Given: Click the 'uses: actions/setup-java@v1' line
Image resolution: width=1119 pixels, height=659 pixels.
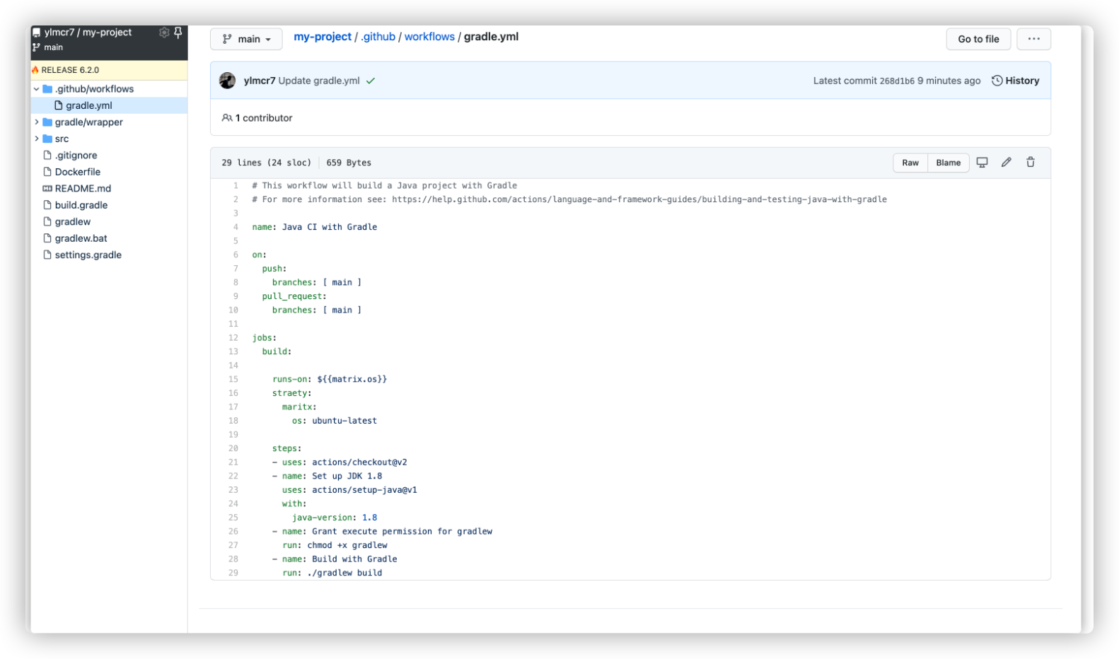Looking at the screenshot, I should pyautogui.click(x=349, y=490).
